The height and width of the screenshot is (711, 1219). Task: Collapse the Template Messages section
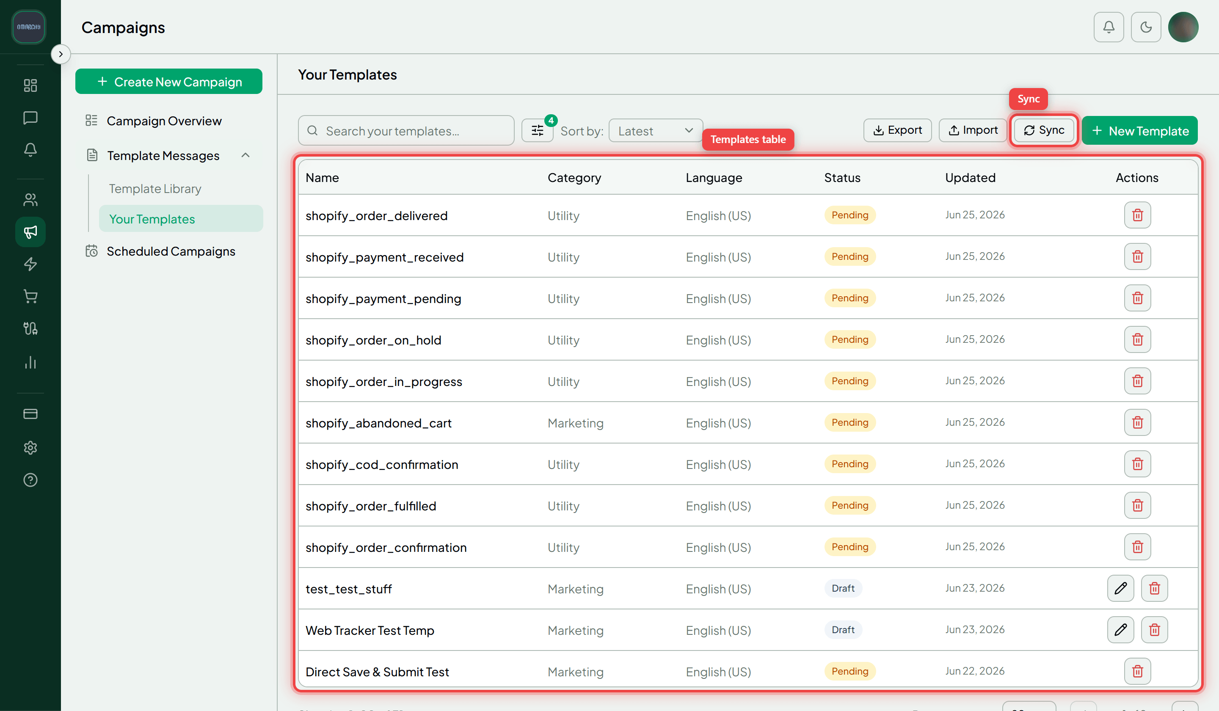point(245,155)
